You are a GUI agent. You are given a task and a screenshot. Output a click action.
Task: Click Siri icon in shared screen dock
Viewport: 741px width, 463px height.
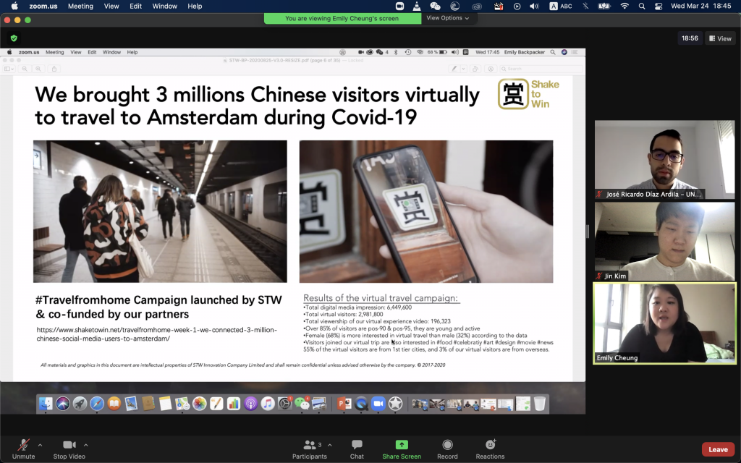pos(63,404)
